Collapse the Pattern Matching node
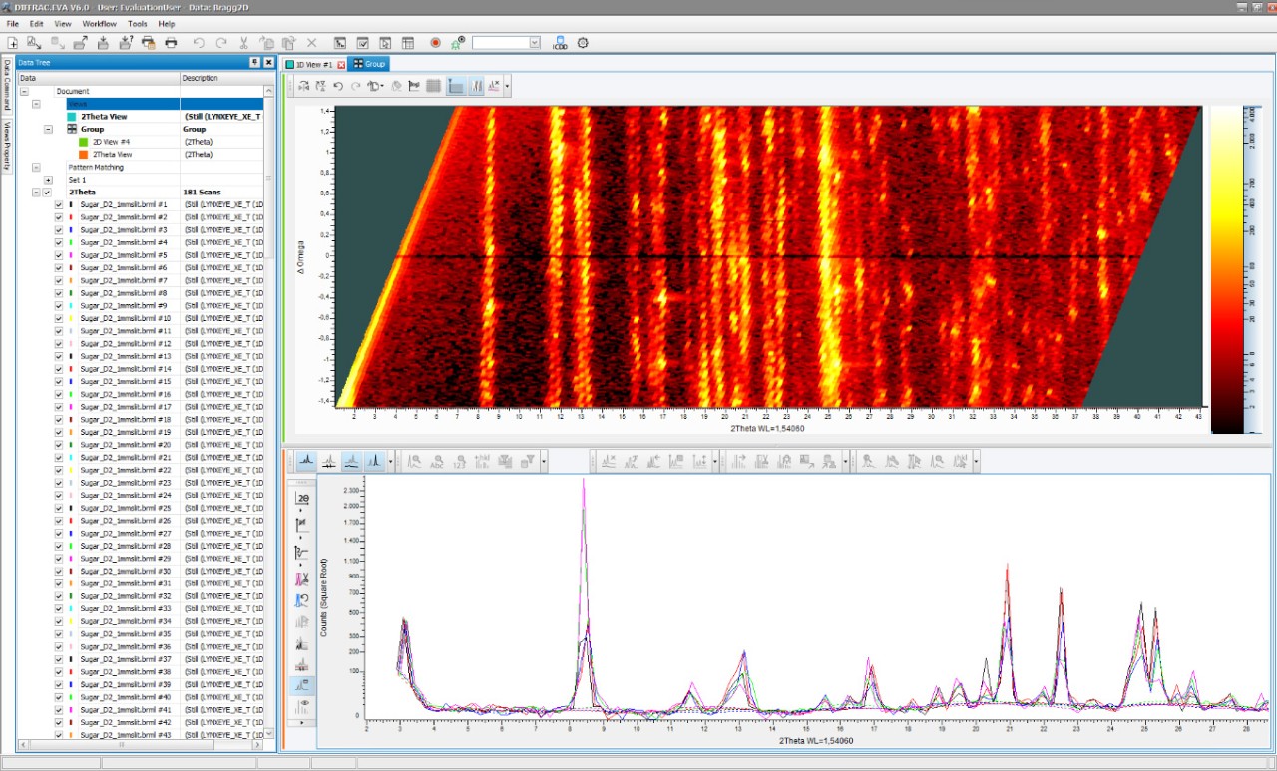Screen dimensions: 1277x771 click(36, 167)
